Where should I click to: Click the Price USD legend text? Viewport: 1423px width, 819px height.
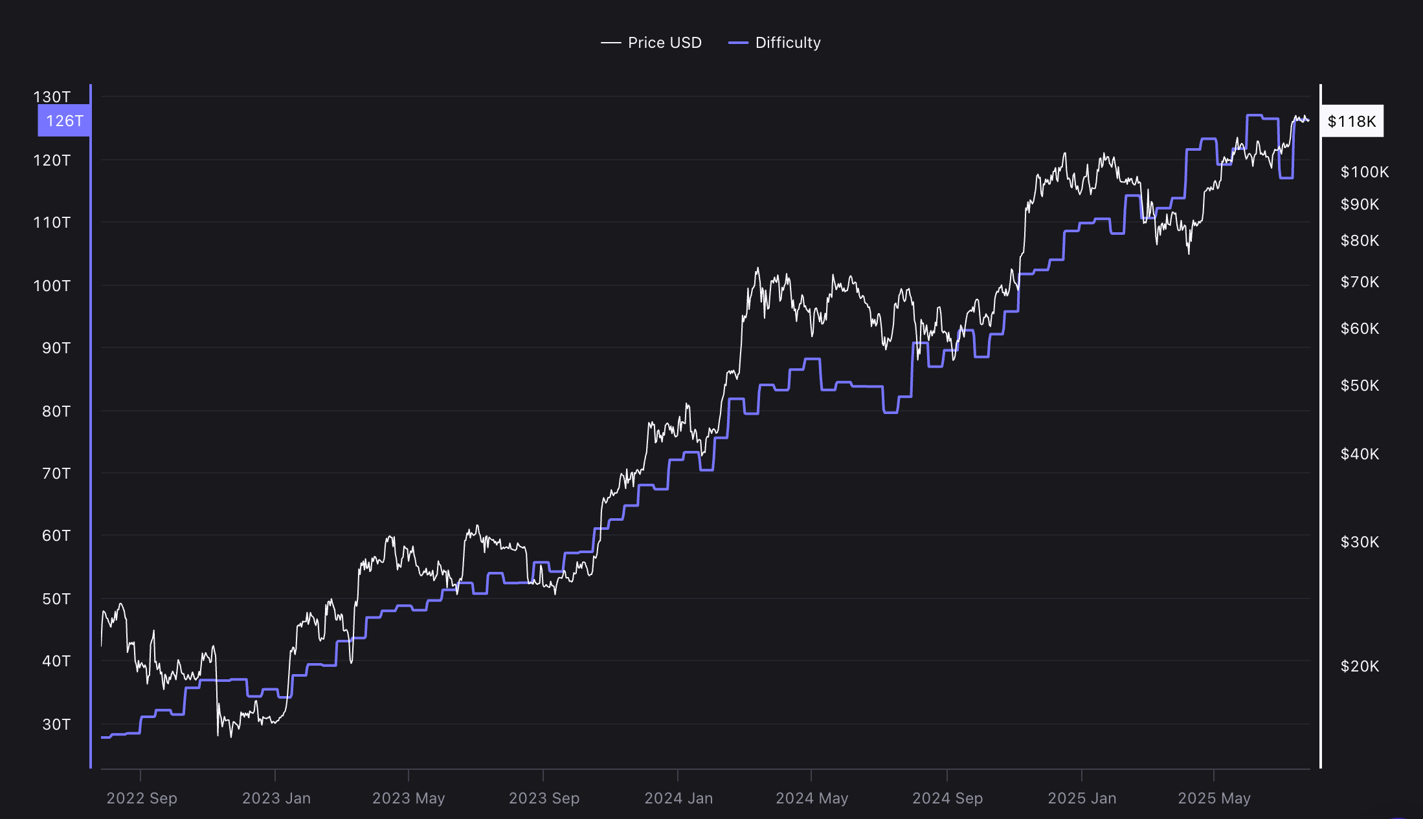664,42
